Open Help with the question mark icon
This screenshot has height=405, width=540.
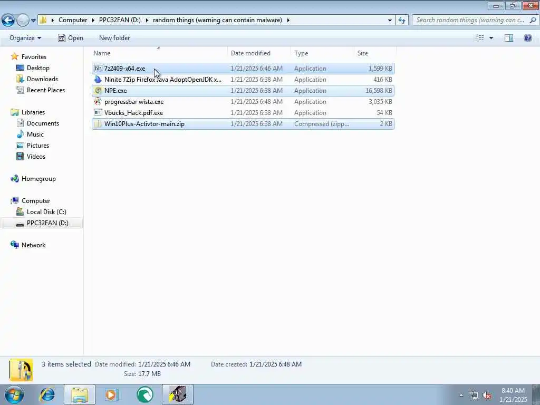point(527,38)
